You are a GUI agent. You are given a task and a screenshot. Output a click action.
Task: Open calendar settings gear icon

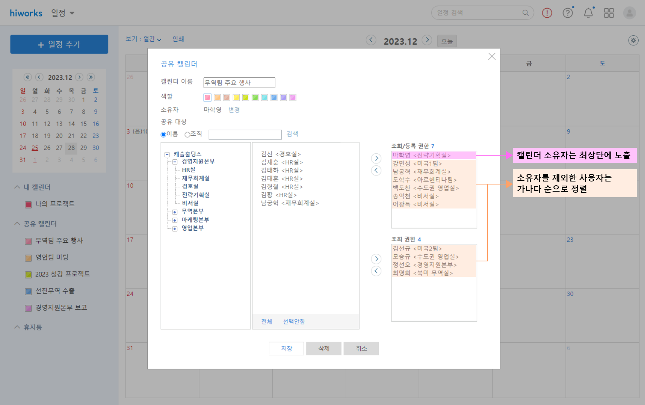[633, 40]
